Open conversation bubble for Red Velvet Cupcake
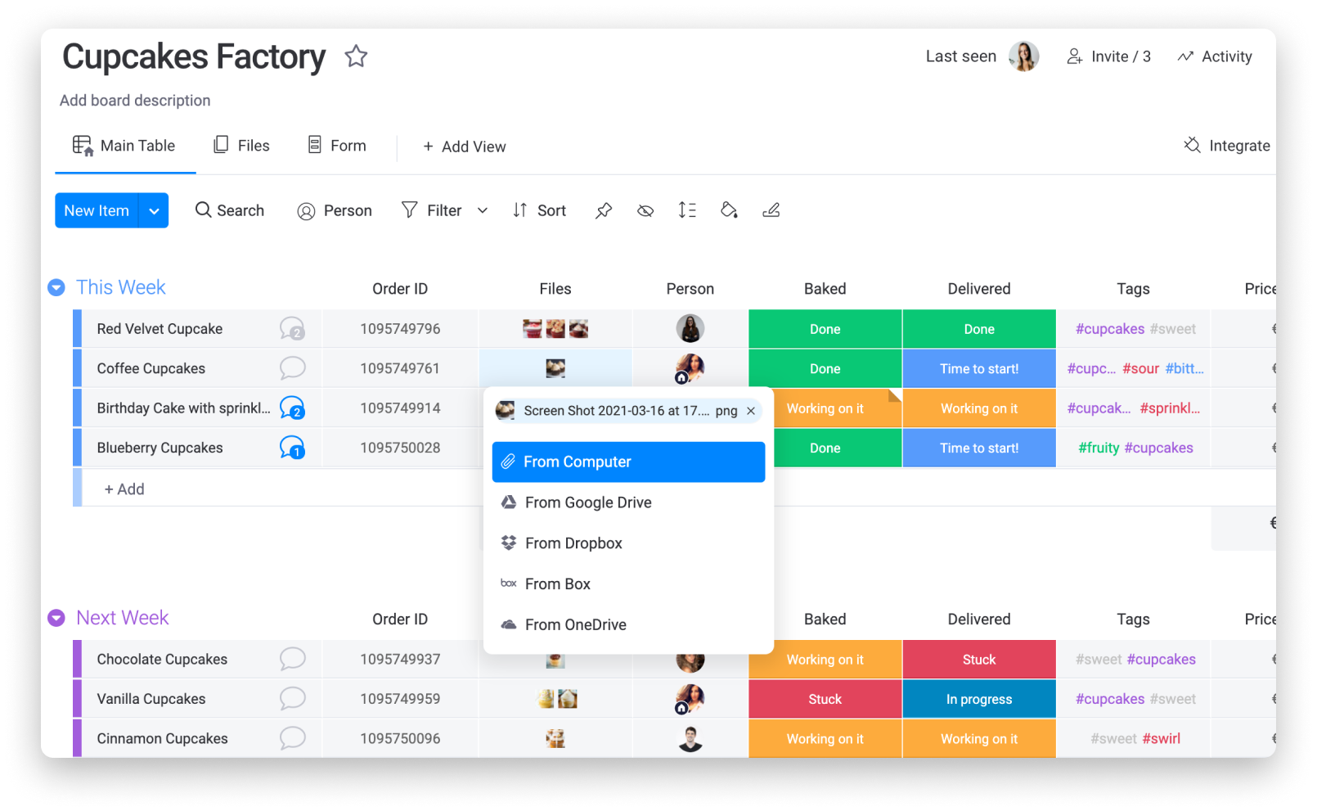 pyautogui.click(x=292, y=329)
